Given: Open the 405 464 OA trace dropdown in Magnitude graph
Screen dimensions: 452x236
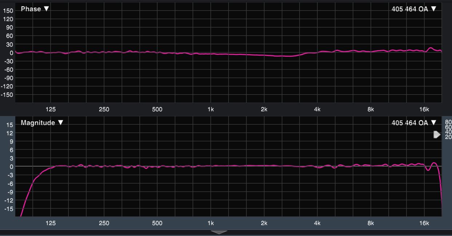Looking at the screenshot, I should [x=414, y=123].
